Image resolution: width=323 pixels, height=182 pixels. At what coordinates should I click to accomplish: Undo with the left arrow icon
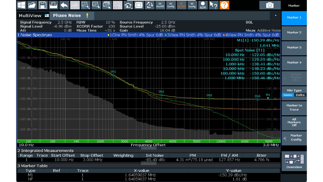click(x=64, y=5)
